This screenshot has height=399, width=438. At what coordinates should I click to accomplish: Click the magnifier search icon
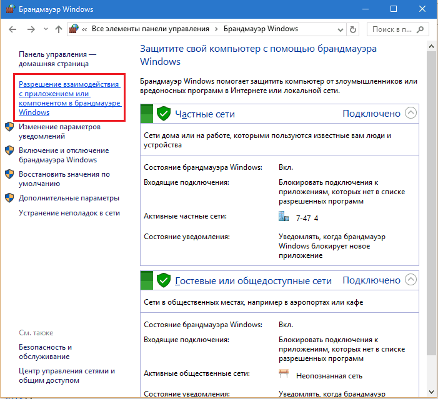coord(420,29)
